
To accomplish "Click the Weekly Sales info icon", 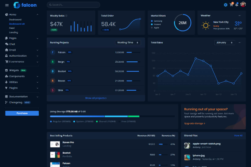I will 66,15.
